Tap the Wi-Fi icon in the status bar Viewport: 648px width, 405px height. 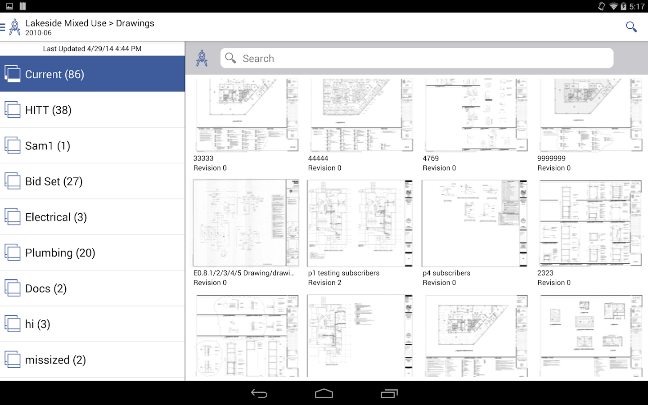[x=614, y=6]
